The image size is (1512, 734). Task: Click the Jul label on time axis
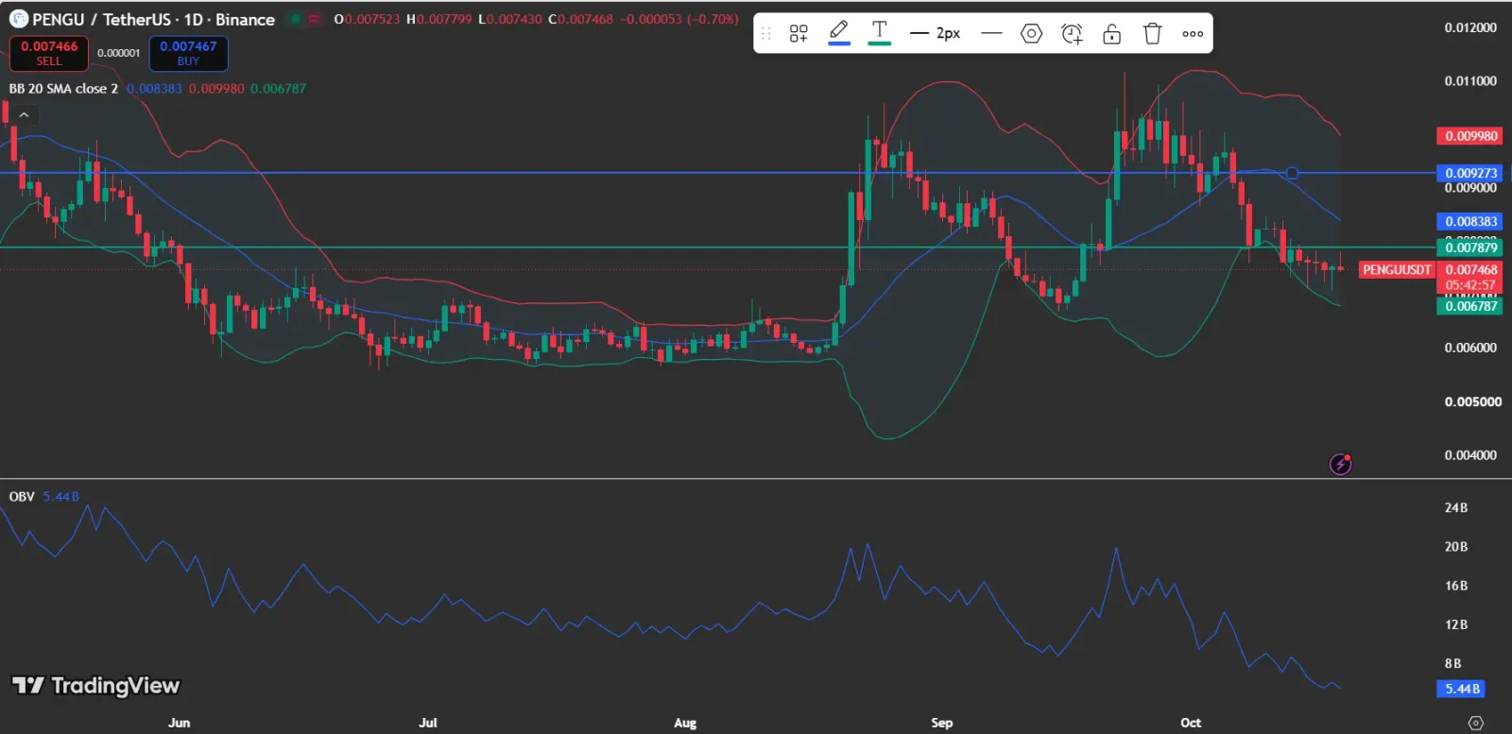pyautogui.click(x=428, y=723)
